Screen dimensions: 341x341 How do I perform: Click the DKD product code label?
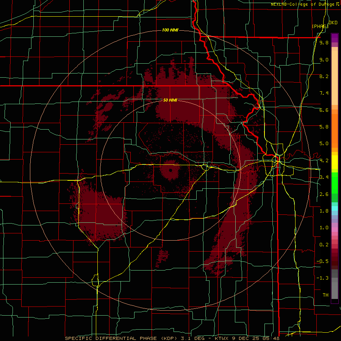tap(333, 23)
